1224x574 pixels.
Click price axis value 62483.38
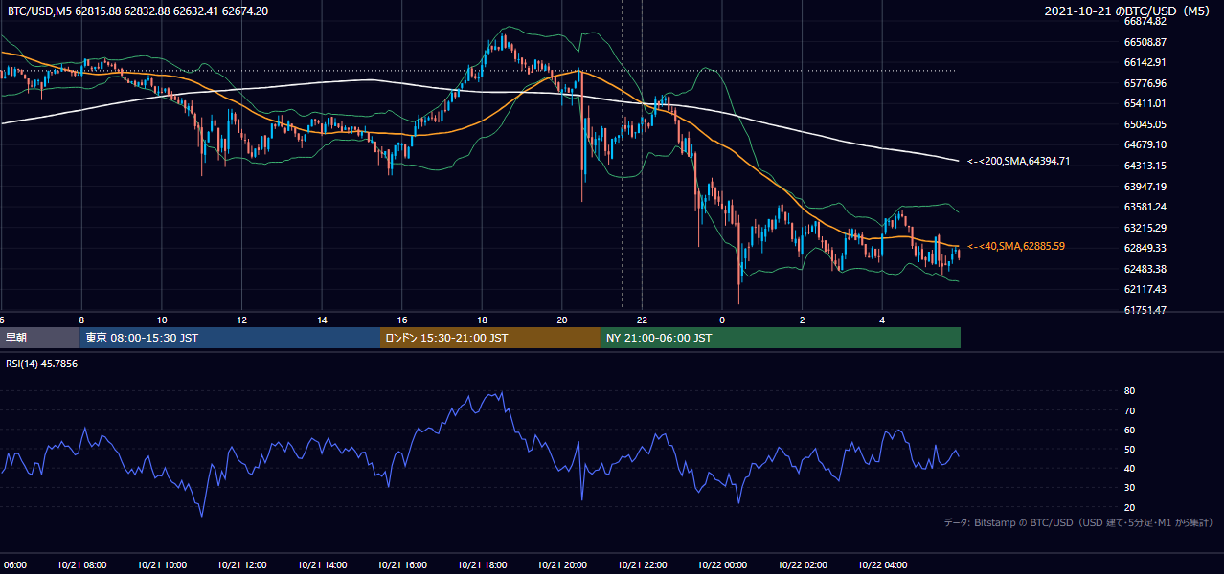[x=1145, y=269]
